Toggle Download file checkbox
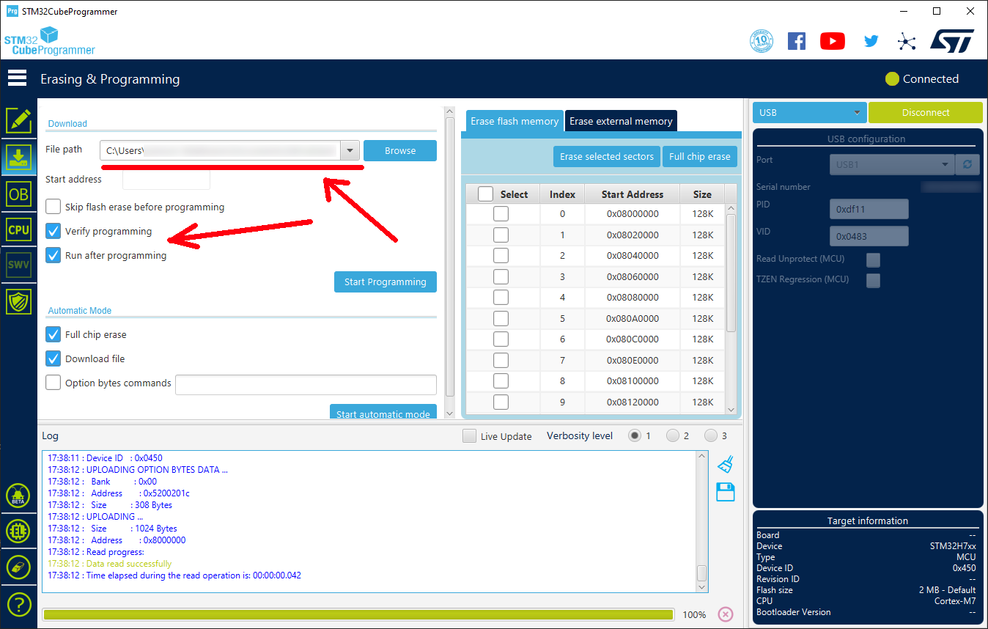Screen dimensions: 988x629 [54, 358]
